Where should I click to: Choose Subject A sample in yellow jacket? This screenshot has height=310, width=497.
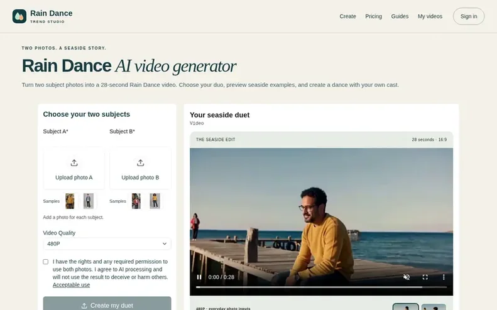[x=70, y=201]
